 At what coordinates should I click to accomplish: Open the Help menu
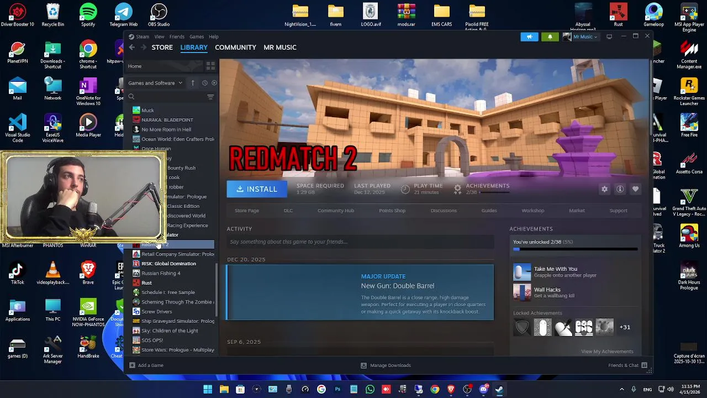(214, 36)
